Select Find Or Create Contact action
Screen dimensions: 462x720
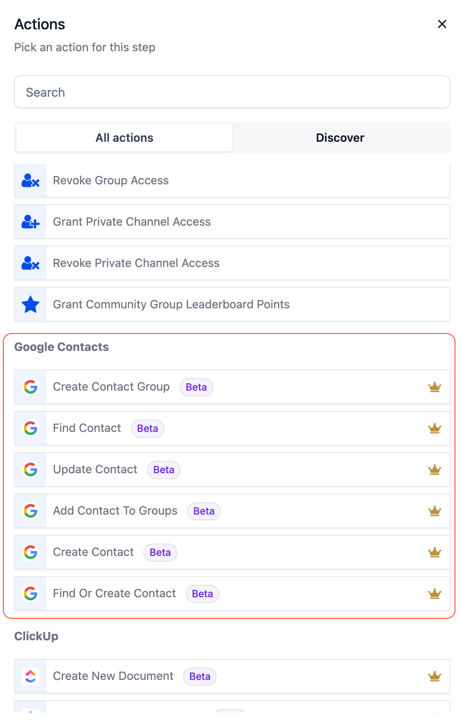click(114, 594)
